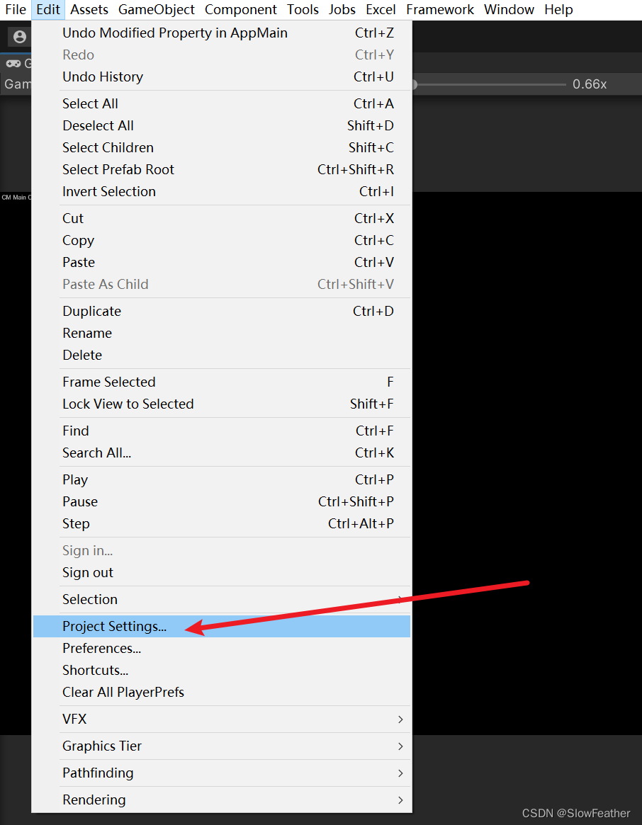Select Project Settings from the Edit menu
642x825 pixels.
[x=114, y=626]
